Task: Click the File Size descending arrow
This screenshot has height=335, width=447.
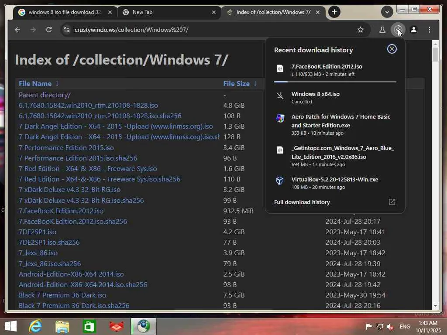Action: click(x=255, y=83)
